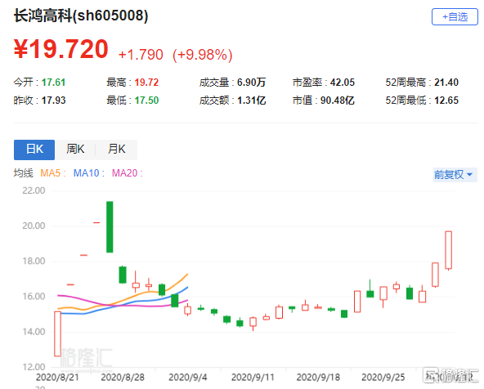Viewport: 484px width, 389px height.
Task: Click the current price ¥19.720
Action: point(60,49)
